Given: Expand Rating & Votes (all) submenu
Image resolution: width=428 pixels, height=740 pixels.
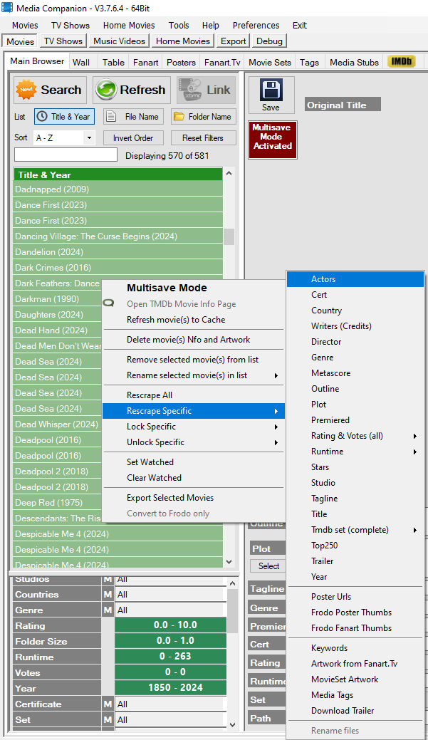Looking at the screenshot, I should 355,436.
